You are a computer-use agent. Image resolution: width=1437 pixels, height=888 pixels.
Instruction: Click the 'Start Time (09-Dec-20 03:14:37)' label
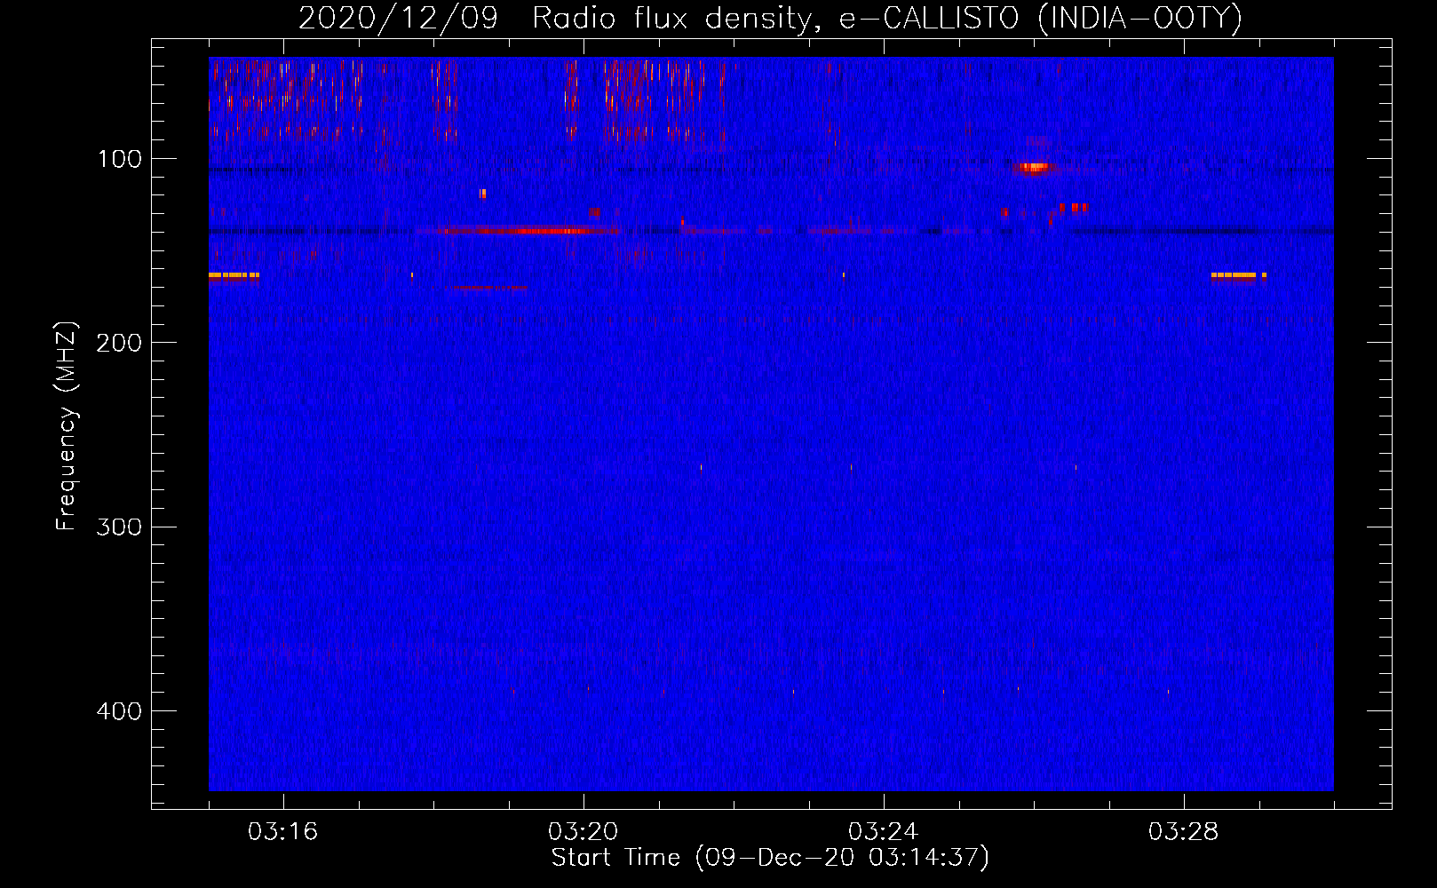click(x=770, y=858)
